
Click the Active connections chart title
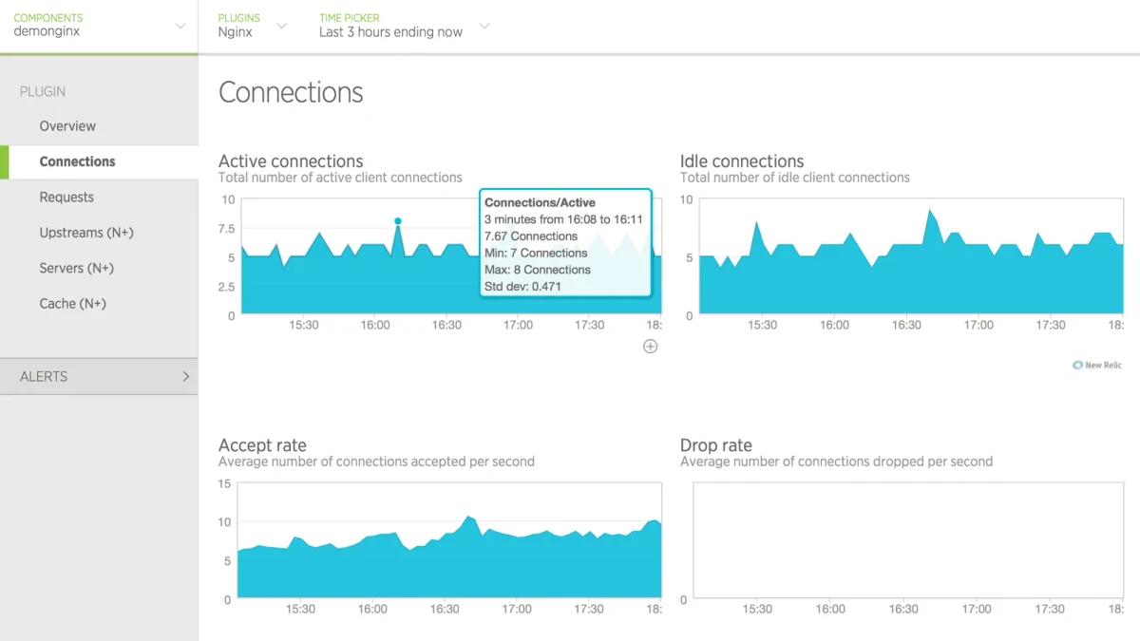pos(291,161)
